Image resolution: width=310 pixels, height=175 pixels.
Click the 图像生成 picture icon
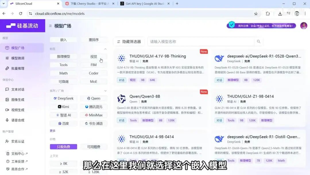[7, 100]
